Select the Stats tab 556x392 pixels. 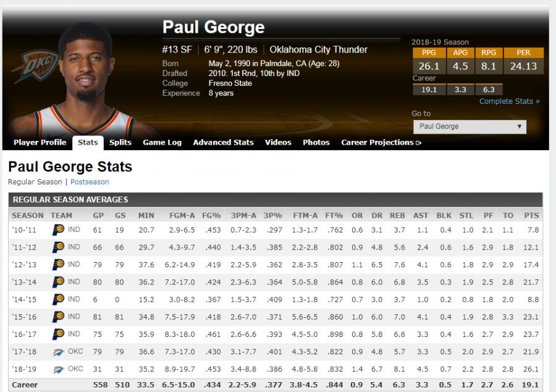coord(88,143)
